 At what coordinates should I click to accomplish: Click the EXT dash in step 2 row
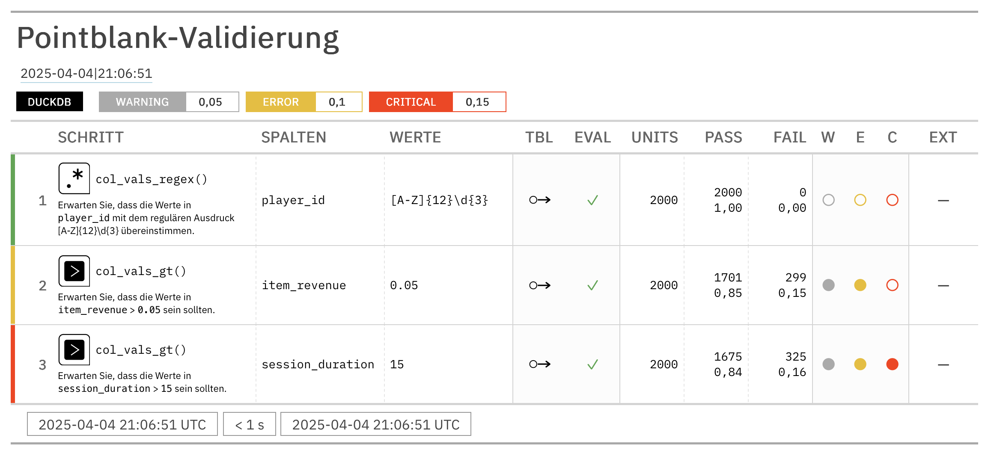point(943,285)
